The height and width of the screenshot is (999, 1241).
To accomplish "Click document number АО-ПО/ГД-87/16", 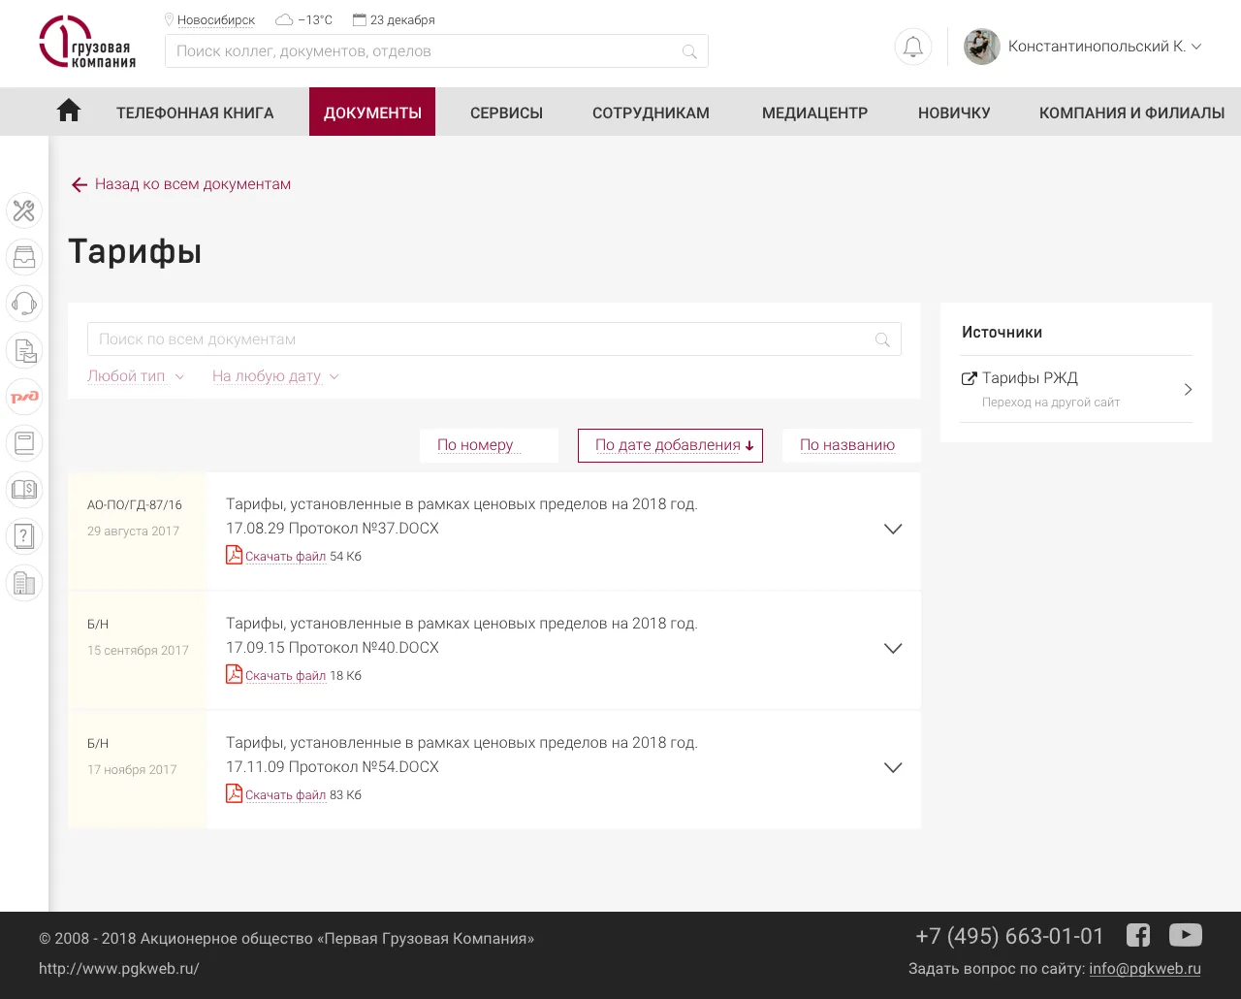I will tap(135, 504).
